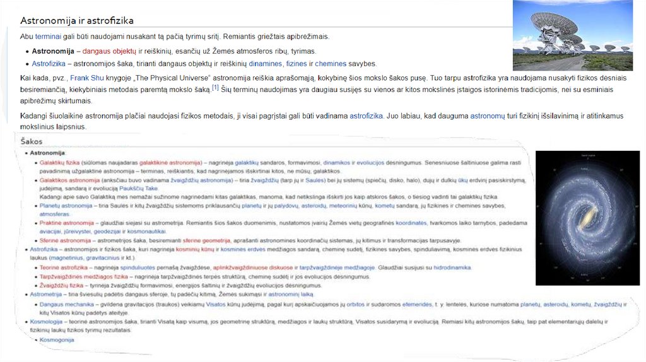Click the 'Saulės' link
646x362 pixels.
point(315,180)
